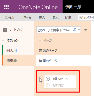94x96 pixels.
Task: Click the search magnifier icon
Action: tap(75, 30)
